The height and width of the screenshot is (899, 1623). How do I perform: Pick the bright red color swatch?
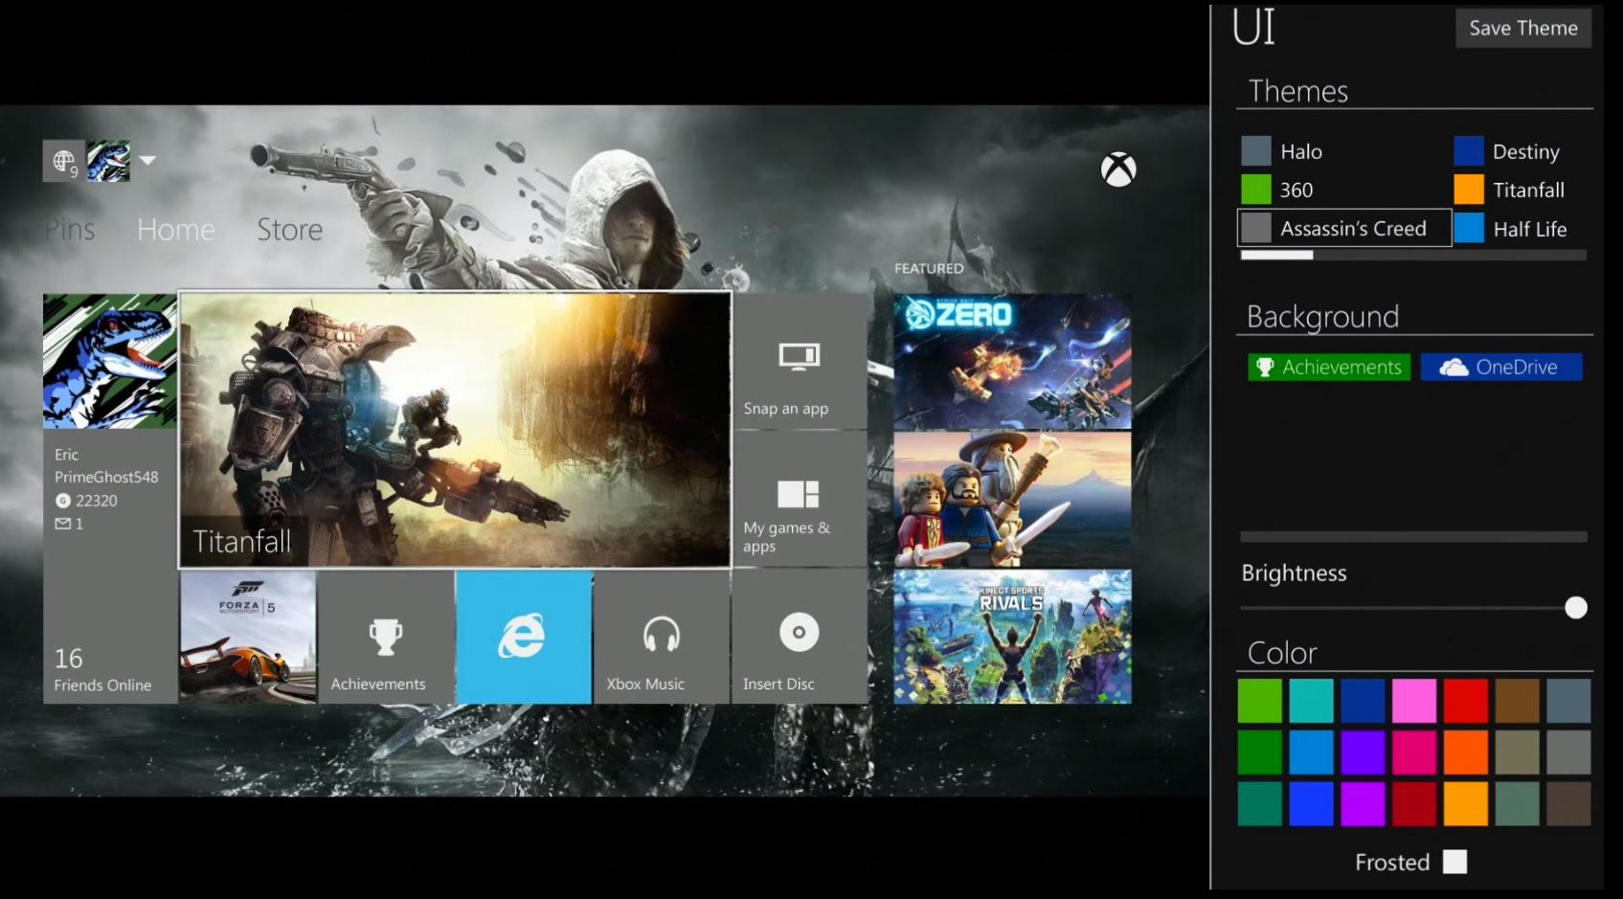1466,701
